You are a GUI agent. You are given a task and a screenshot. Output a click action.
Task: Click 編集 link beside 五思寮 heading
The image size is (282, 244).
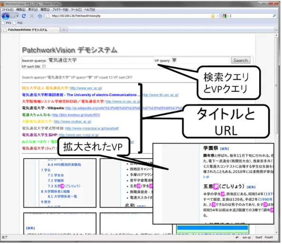tap(251, 188)
